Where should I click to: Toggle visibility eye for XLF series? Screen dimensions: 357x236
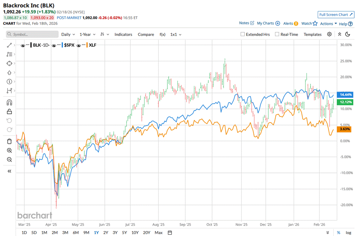79,46
